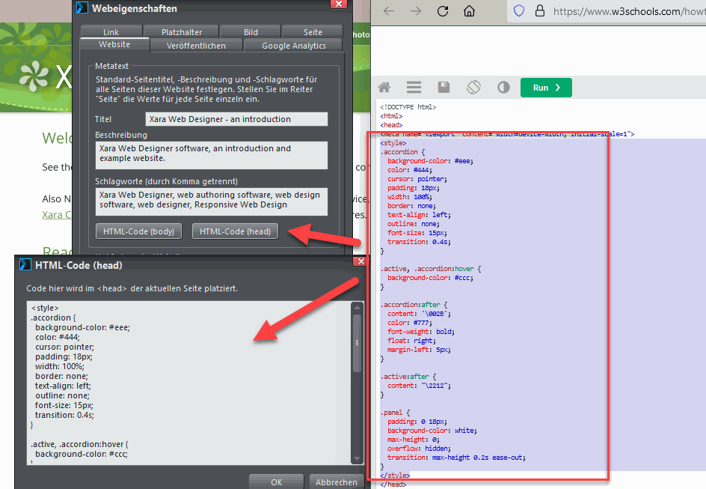The image size is (706, 489).
Task: Cancel with the Abbrechen button
Action: tap(337, 482)
